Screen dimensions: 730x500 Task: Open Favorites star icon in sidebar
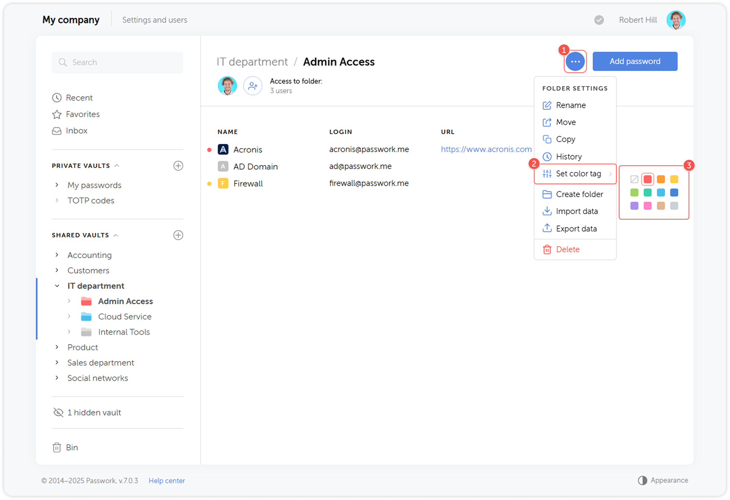57,114
